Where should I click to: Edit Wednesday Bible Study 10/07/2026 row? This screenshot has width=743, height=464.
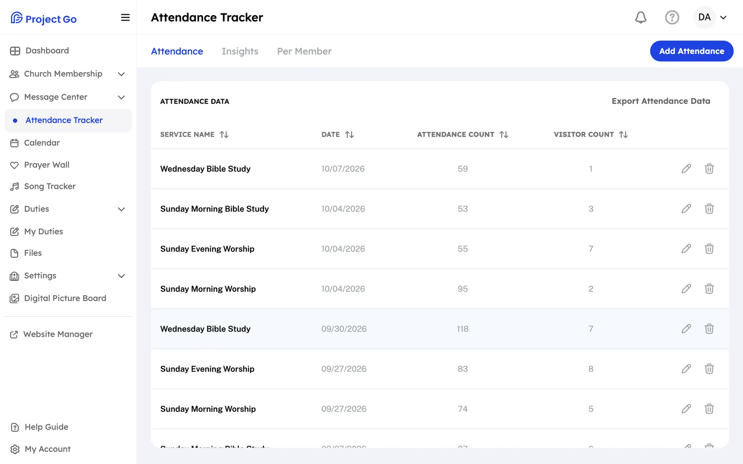(686, 169)
